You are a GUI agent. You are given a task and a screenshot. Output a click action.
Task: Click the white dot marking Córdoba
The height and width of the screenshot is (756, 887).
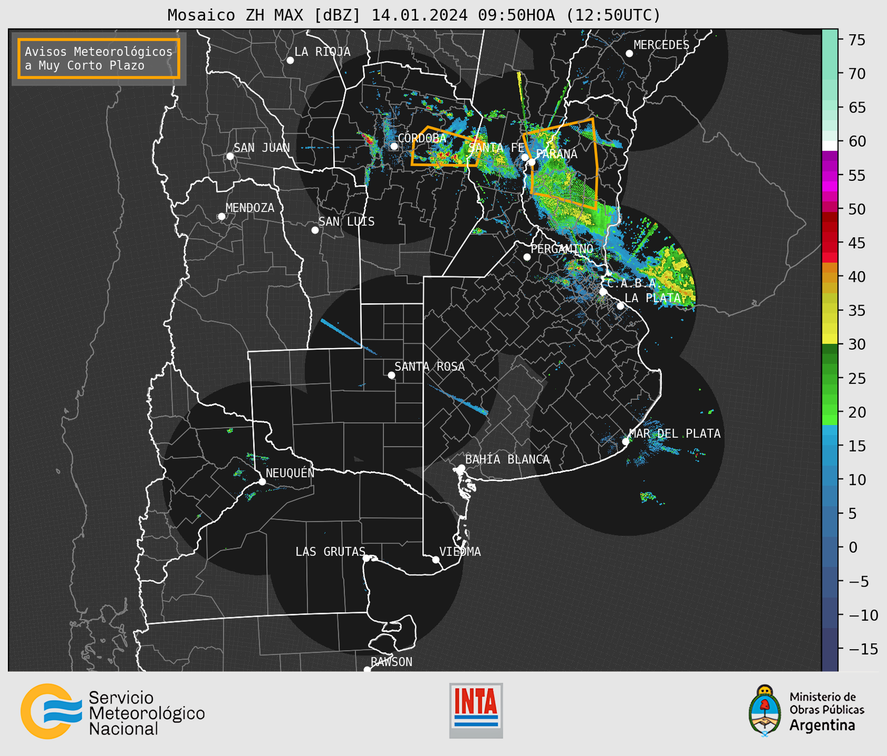pyautogui.click(x=394, y=146)
